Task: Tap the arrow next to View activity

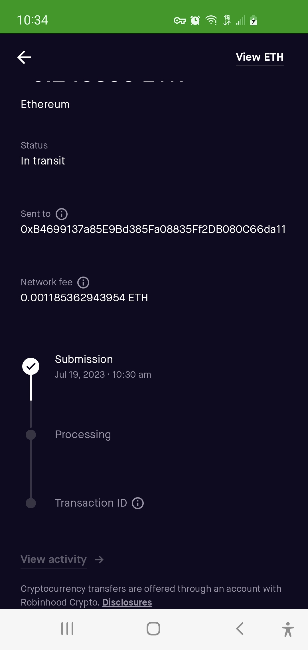Action: point(99,560)
